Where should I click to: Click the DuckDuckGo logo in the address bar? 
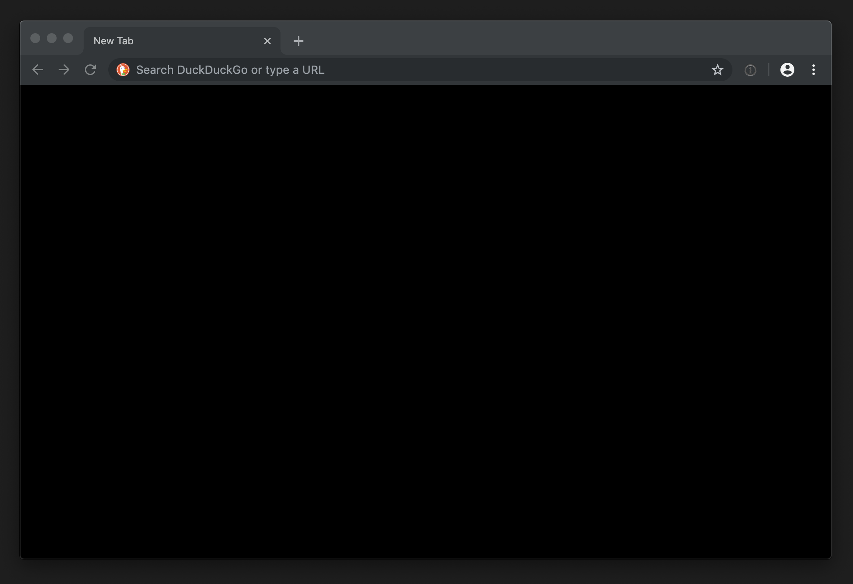pyautogui.click(x=123, y=70)
